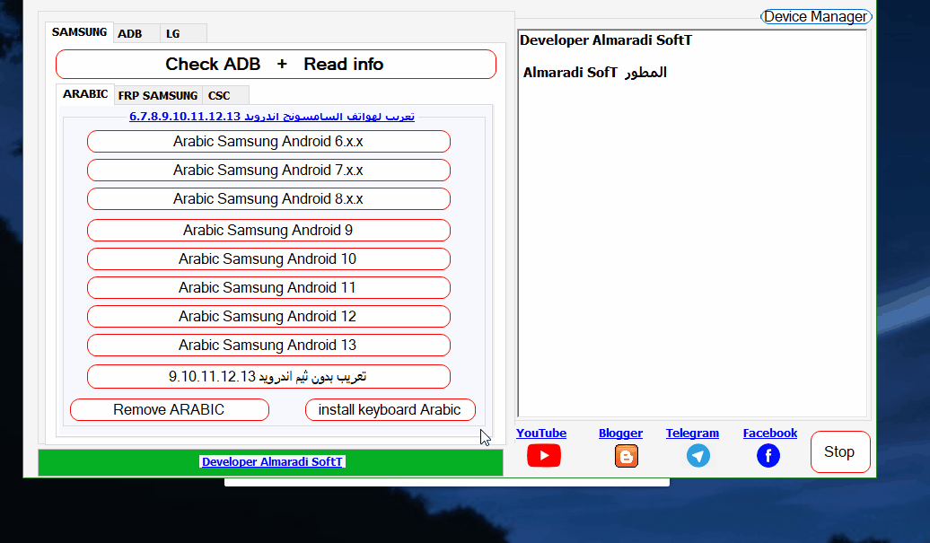Click Arabic Samsung Android 13 button

tap(268, 345)
